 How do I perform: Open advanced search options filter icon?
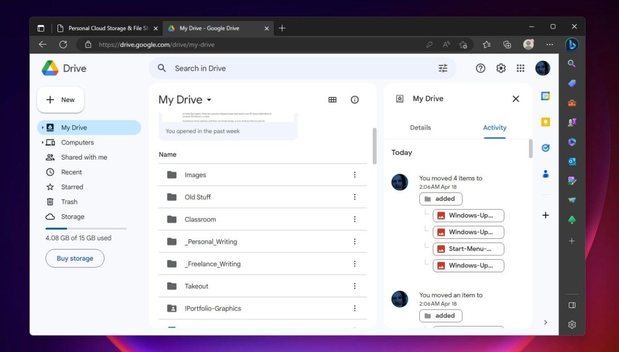tap(443, 68)
